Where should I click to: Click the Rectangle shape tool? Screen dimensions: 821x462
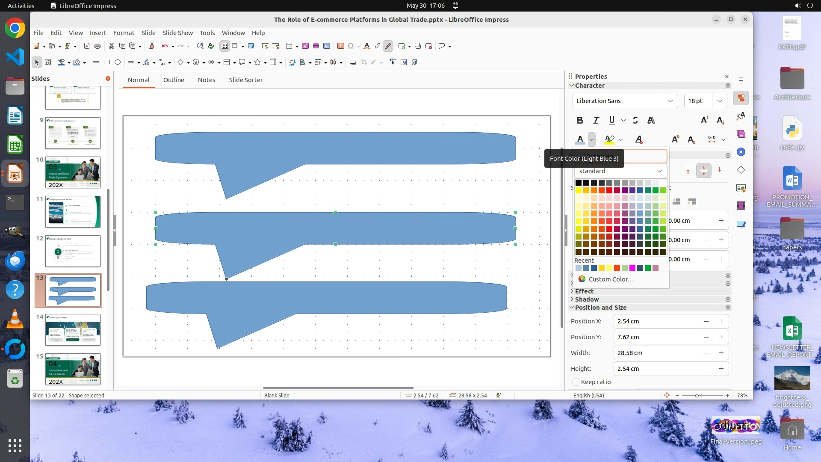point(107,62)
